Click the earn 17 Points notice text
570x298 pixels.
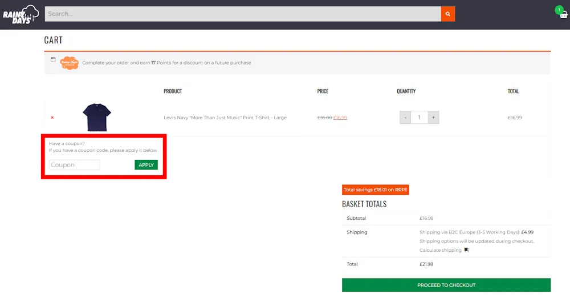166,63
